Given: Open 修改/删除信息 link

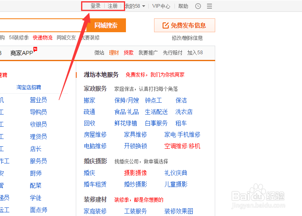Looking at the screenshot, I should pos(187,38).
